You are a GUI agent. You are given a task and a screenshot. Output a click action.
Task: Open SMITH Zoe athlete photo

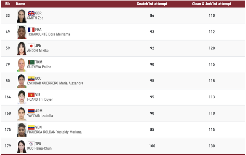[22, 16]
